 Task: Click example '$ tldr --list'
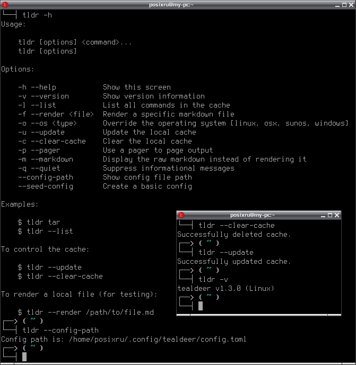(45, 232)
